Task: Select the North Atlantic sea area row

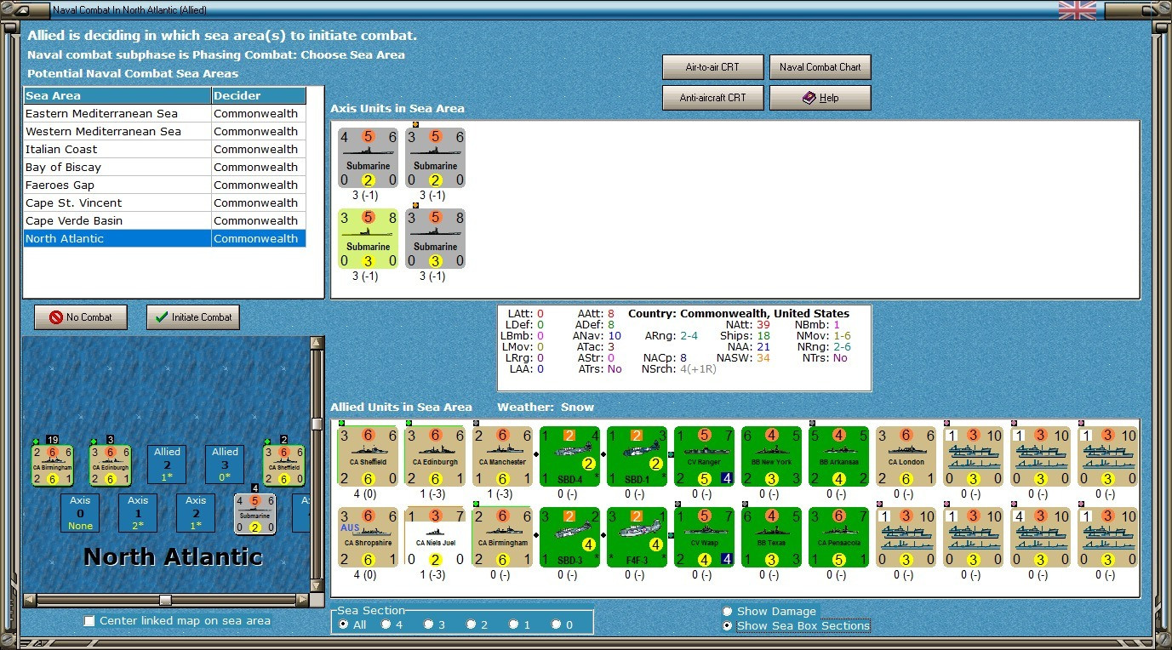Action: click(164, 238)
